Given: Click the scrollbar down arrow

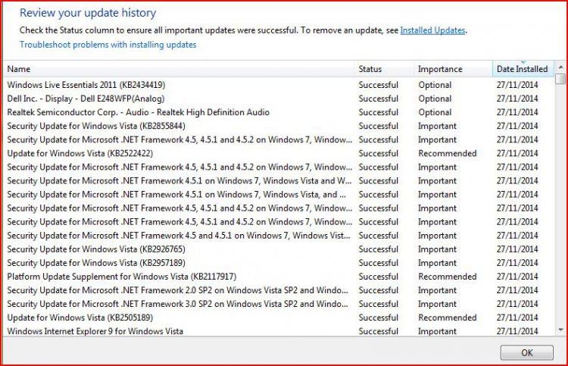Looking at the screenshot, I should coord(560,330).
